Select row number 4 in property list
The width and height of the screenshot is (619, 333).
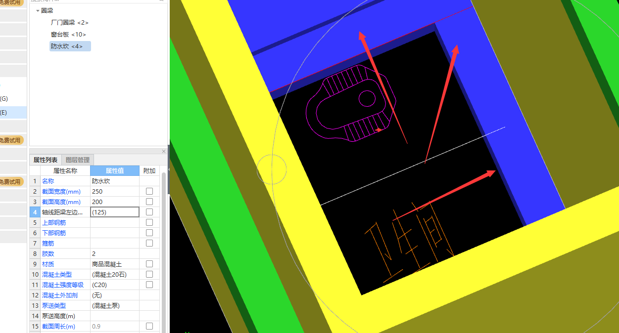(x=35, y=212)
